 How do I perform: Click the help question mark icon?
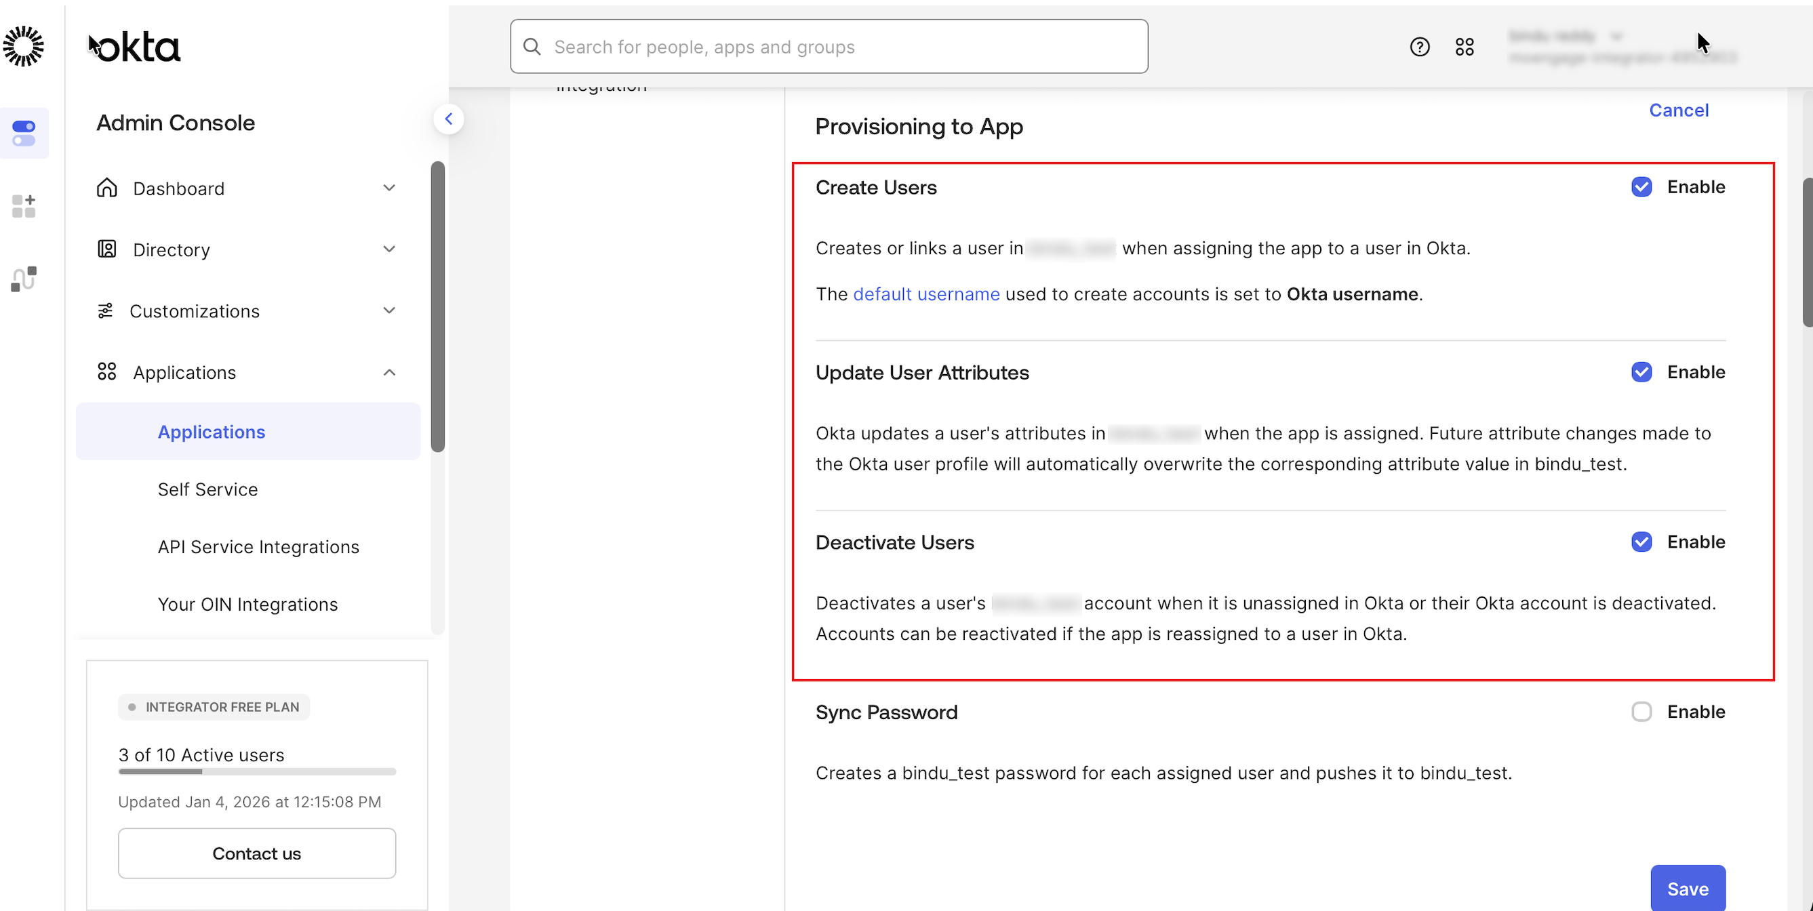pos(1420,47)
